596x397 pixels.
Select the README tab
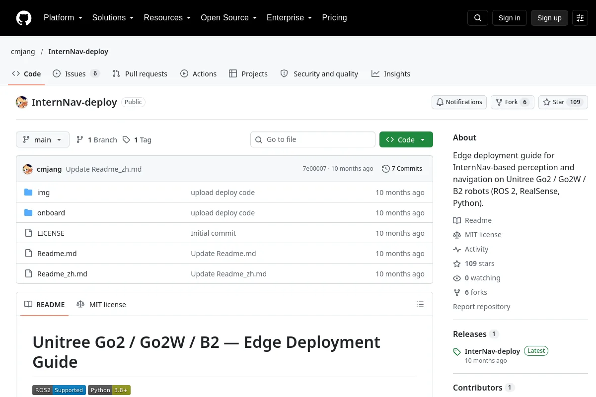(45, 304)
